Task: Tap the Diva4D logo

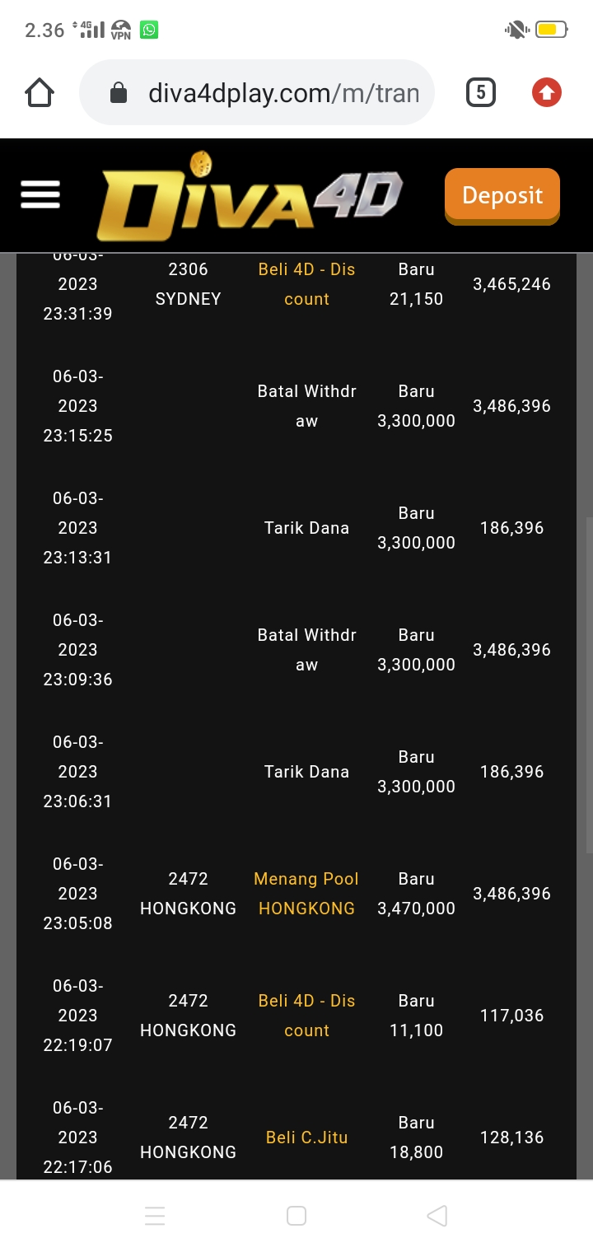Action: [x=250, y=197]
